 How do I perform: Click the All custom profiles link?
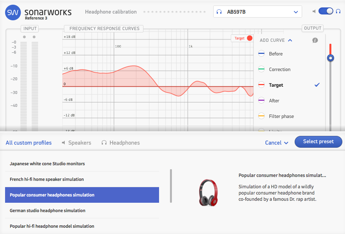pos(28,143)
